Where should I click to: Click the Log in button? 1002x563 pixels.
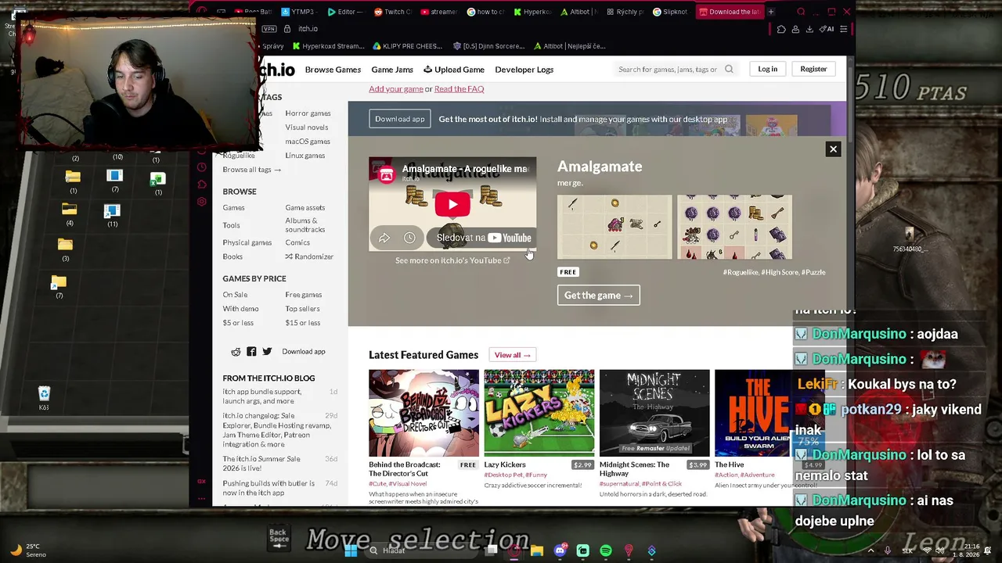pos(767,69)
